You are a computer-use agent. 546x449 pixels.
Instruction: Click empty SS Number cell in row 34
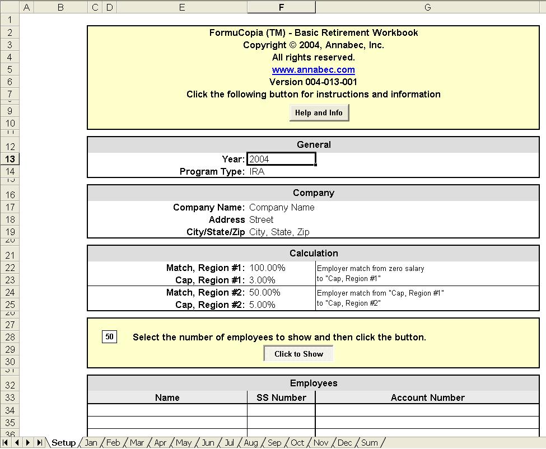point(281,410)
